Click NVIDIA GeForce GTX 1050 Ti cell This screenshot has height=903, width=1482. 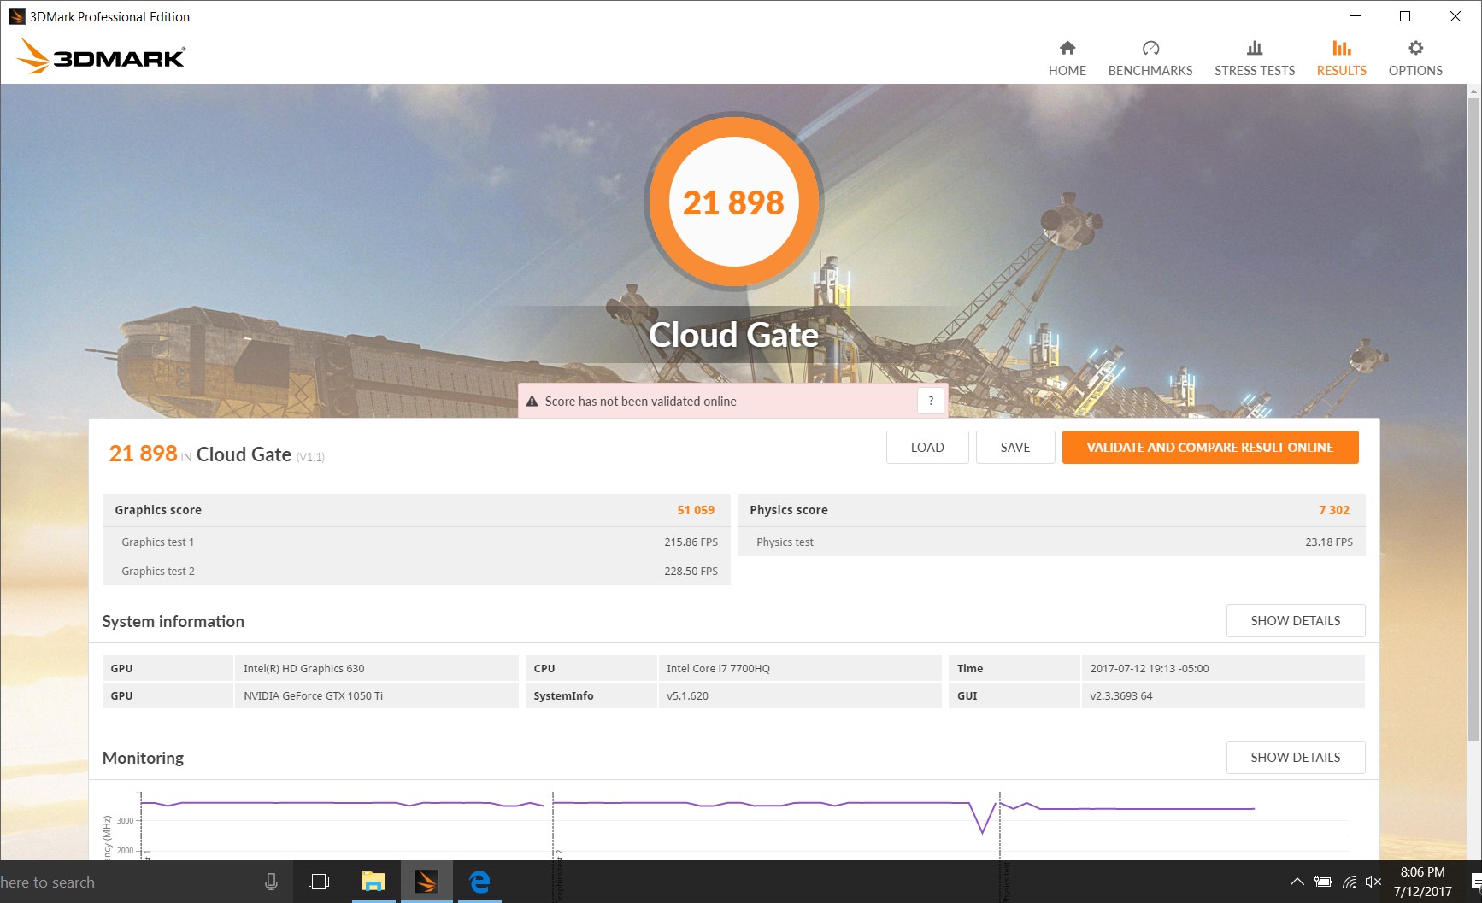(x=376, y=695)
